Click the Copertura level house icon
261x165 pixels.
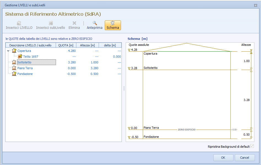coord(14,51)
